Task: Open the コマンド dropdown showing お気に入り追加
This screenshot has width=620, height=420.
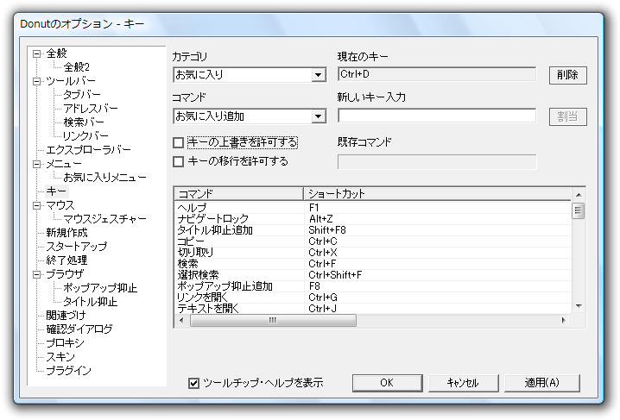Action: (x=319, y=116)
